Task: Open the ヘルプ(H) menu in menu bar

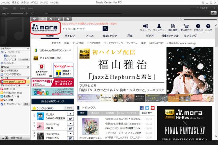Action: [54, 2]
